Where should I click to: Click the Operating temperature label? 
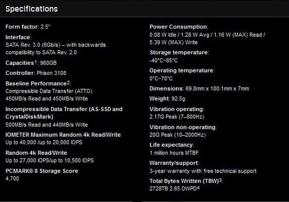pos(182,70)
